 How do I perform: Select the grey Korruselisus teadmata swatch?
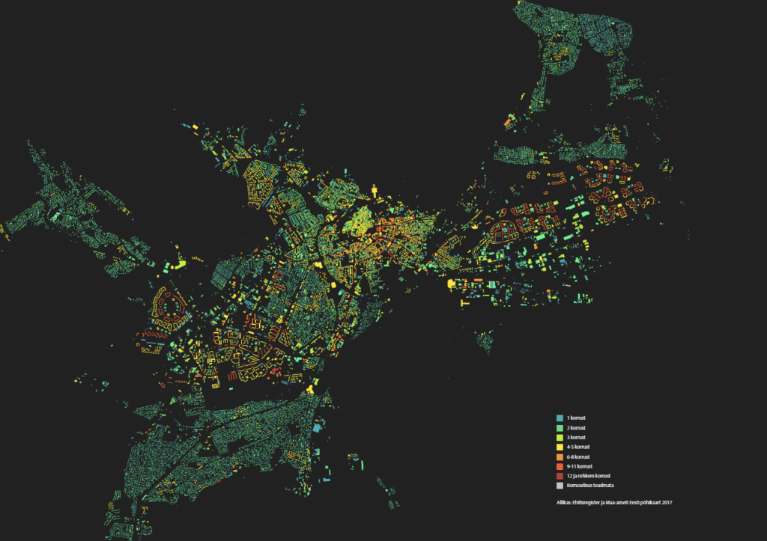point(560,486)
